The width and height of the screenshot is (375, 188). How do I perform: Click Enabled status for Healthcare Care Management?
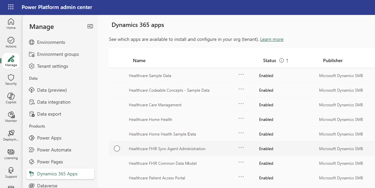tap(266, 105)
